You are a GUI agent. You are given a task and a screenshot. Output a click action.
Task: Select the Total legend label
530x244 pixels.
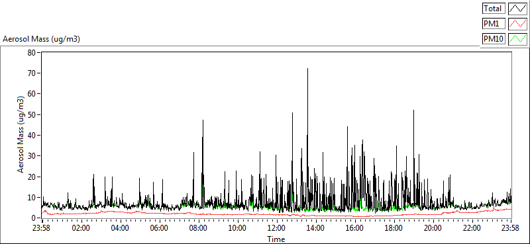pyautogui.click(x=494, y=8)
